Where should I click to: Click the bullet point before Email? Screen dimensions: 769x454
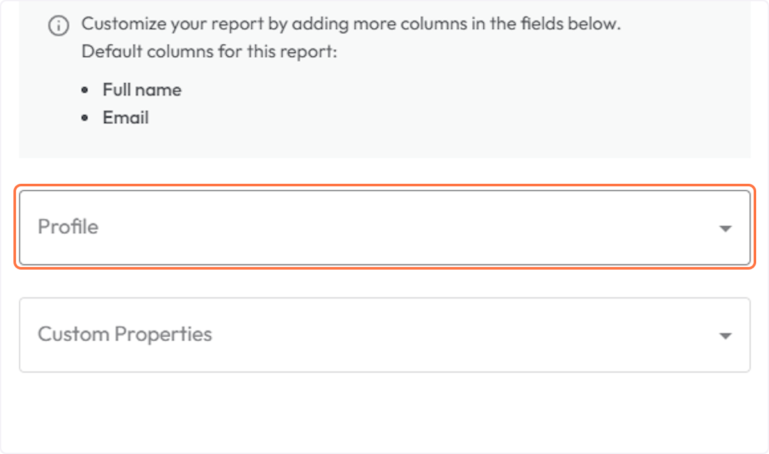click(x=85, y=118)
